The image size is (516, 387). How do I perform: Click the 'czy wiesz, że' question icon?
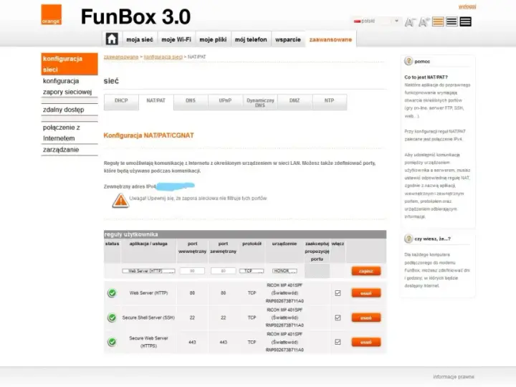408,239
